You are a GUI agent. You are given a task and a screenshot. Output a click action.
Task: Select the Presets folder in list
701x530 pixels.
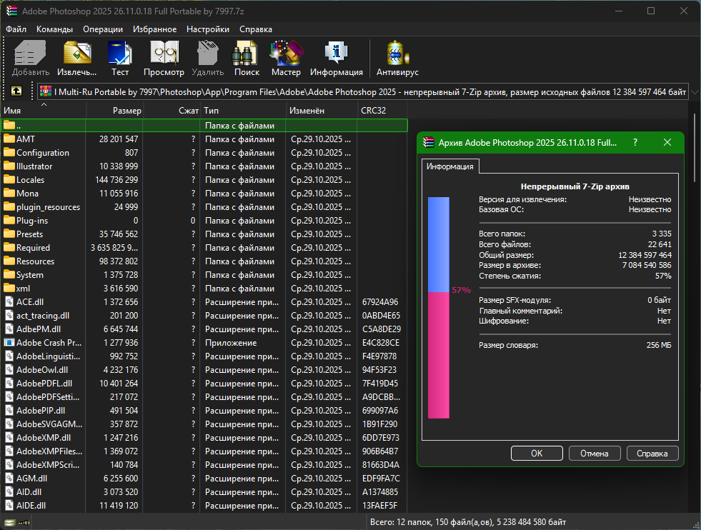[x=29, y=234]
